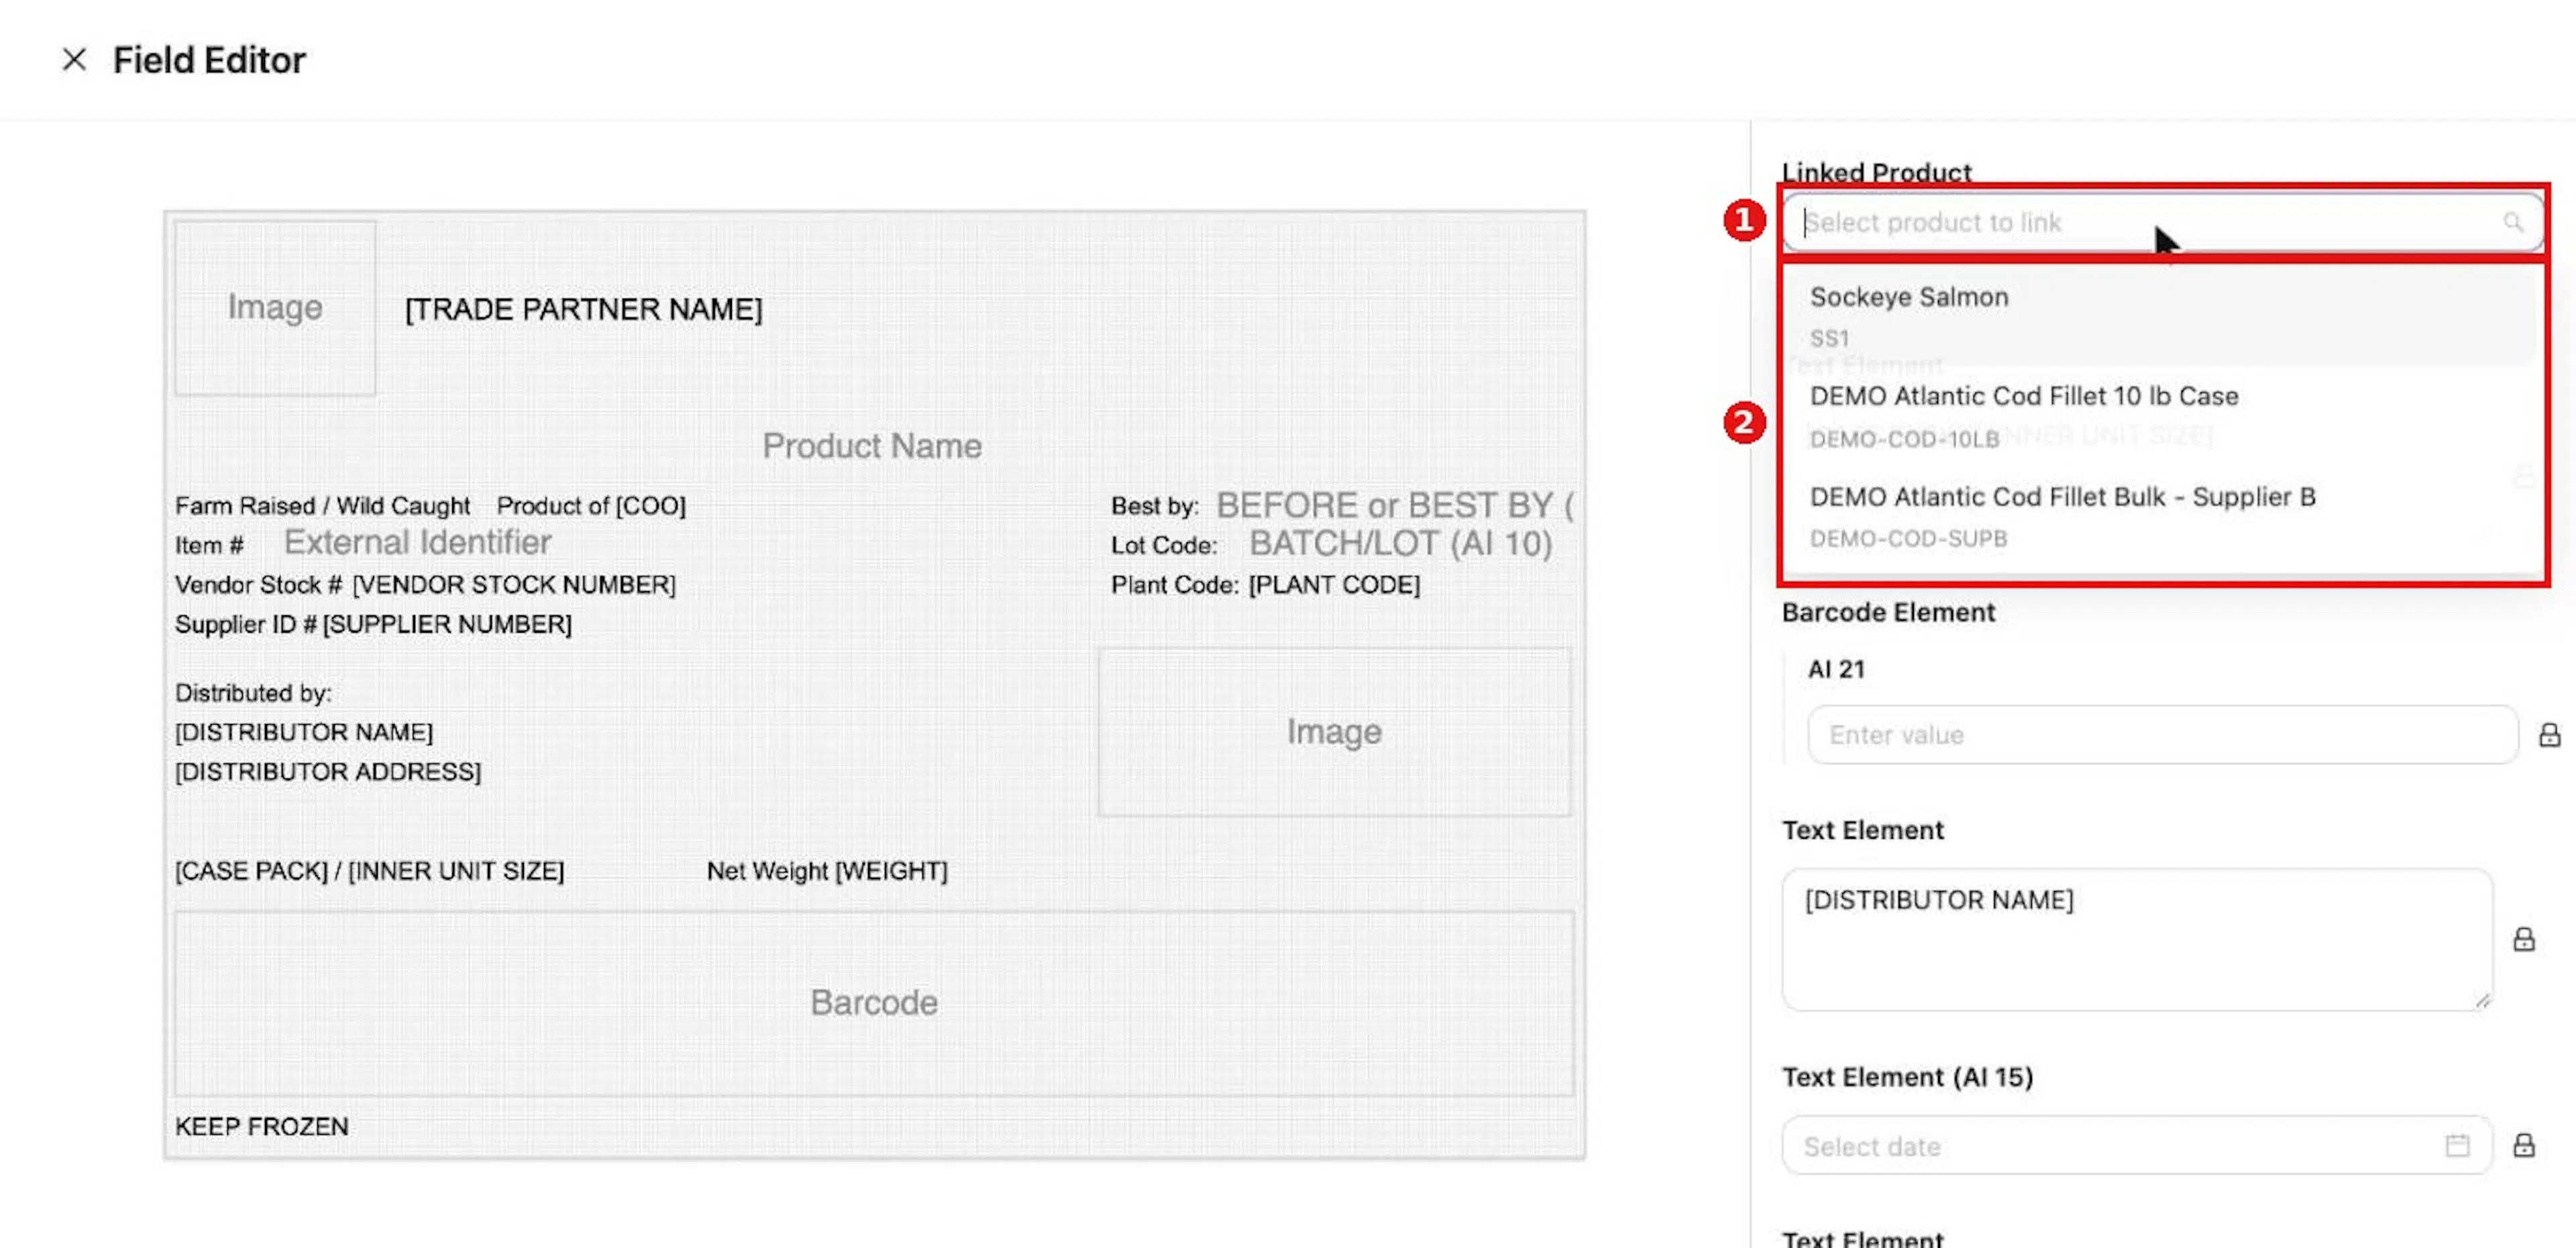
Task: Open calendar icon in Select date field
Action: click(x=2457, y=1145)
